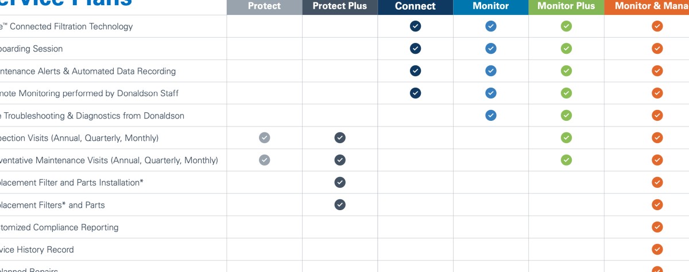The width and height of the screenshot is (689, 272).
Task: Click the Connect checkmark for Connected Filtration Technology
Action: [x=415, y=26]
